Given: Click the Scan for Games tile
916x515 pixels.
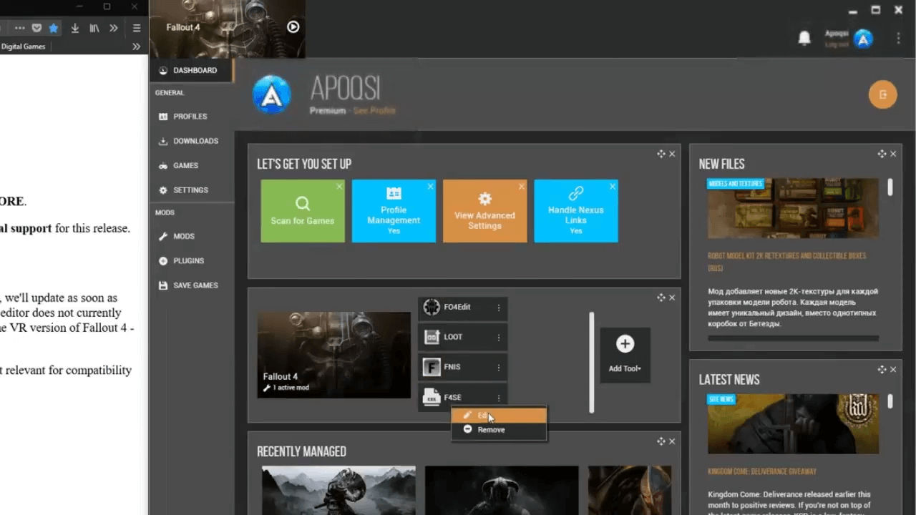Looking at the screenshot, I should [x=303, y=211].
